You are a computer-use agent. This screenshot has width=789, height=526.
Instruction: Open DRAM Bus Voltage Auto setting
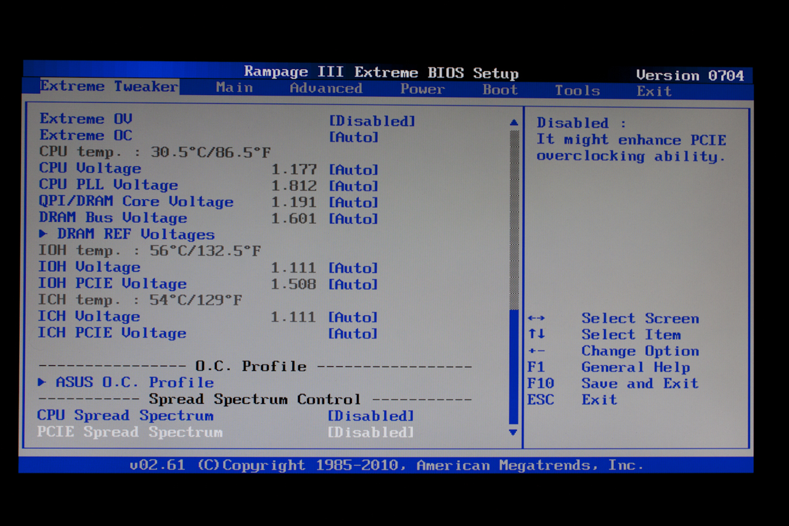pos(353,218)
